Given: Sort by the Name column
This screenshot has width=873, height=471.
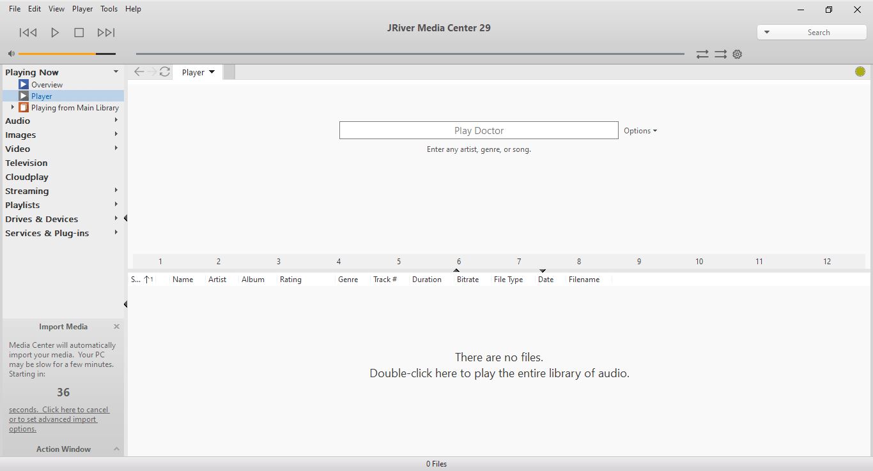Looking at the screenshot, I should [x=183, y=280].
